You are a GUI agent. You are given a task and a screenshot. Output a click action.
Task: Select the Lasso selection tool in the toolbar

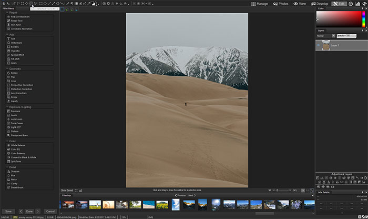point(30,4)
